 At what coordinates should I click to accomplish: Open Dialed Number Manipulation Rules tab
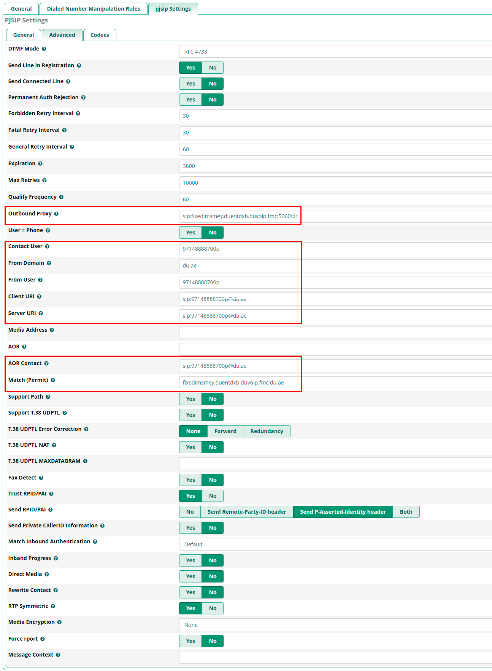tap(94, 9)
